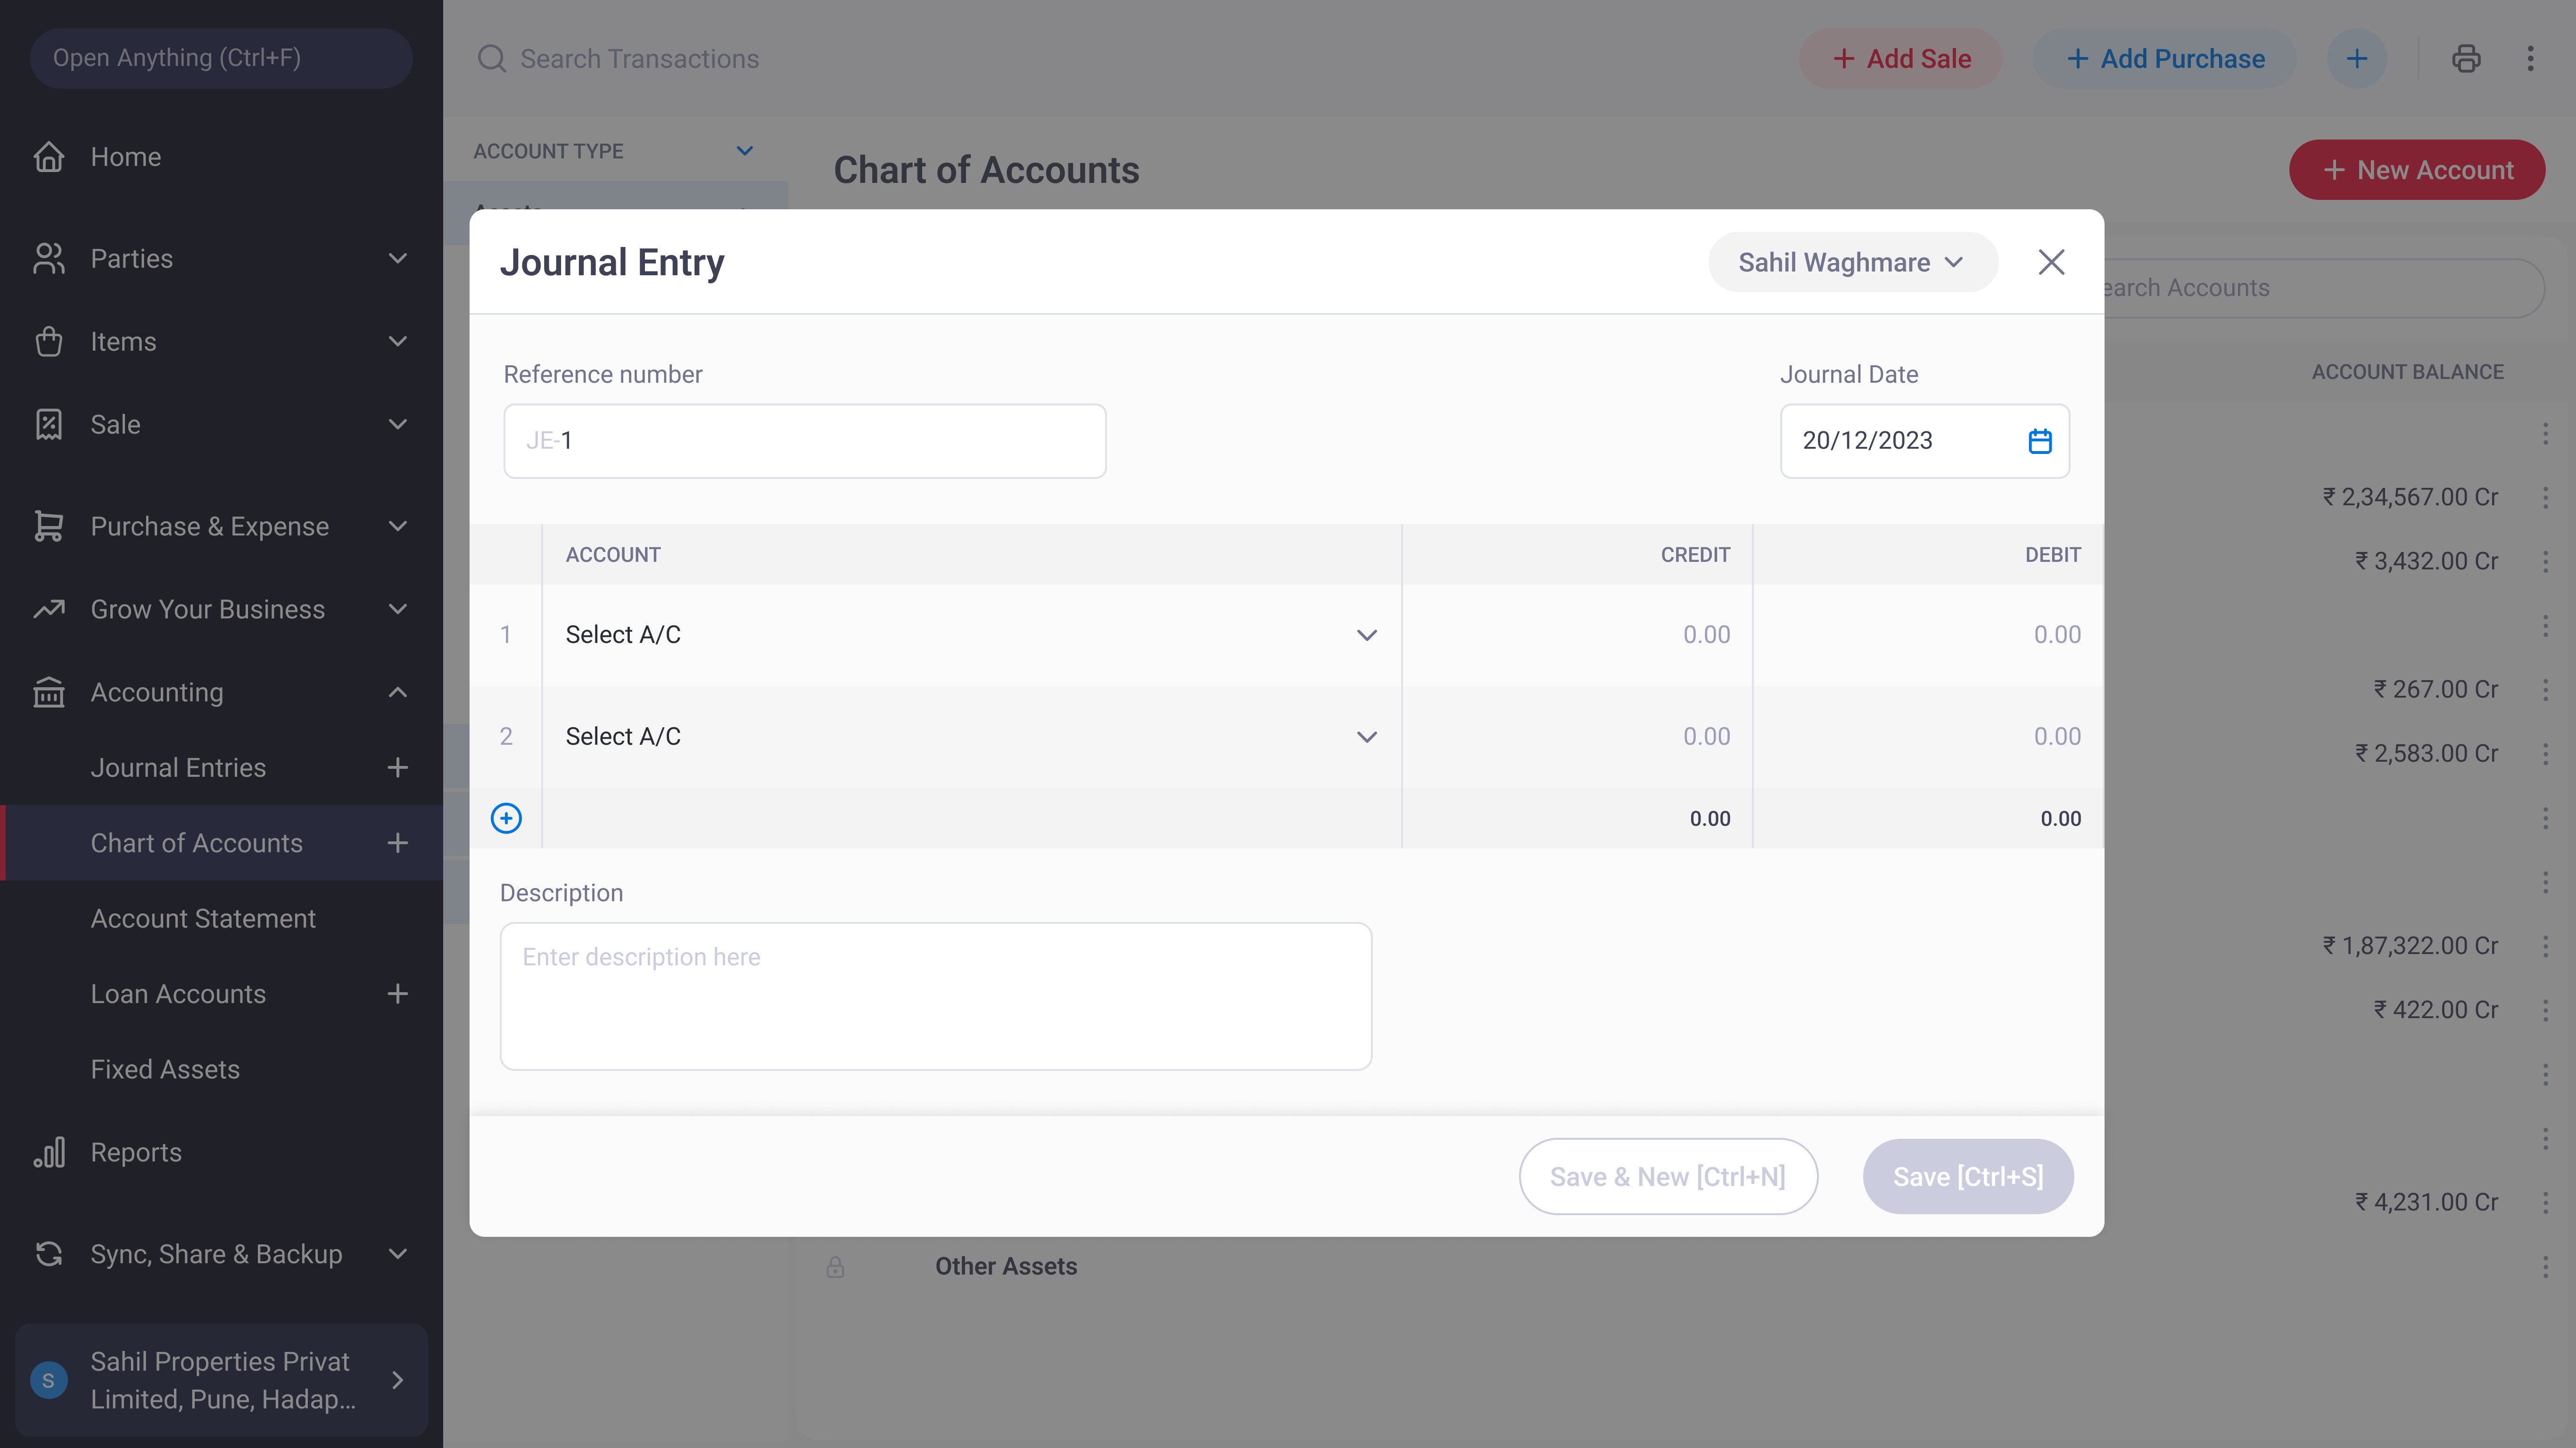The image size is (2576, 1448).
Task: Open the three-dot more options menu
Action: [x=2531, y=59]
